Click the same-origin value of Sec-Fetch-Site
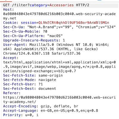Image resolution: width=119 pixels, height=119 pixels. point(51,75)
